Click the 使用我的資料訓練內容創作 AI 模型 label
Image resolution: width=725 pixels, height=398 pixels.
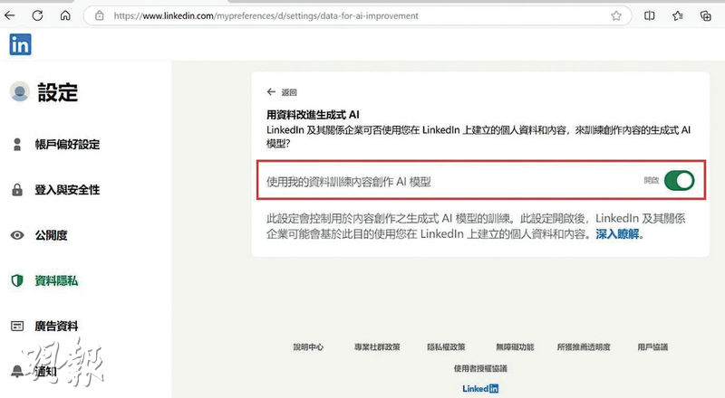(x=349, y=182)
